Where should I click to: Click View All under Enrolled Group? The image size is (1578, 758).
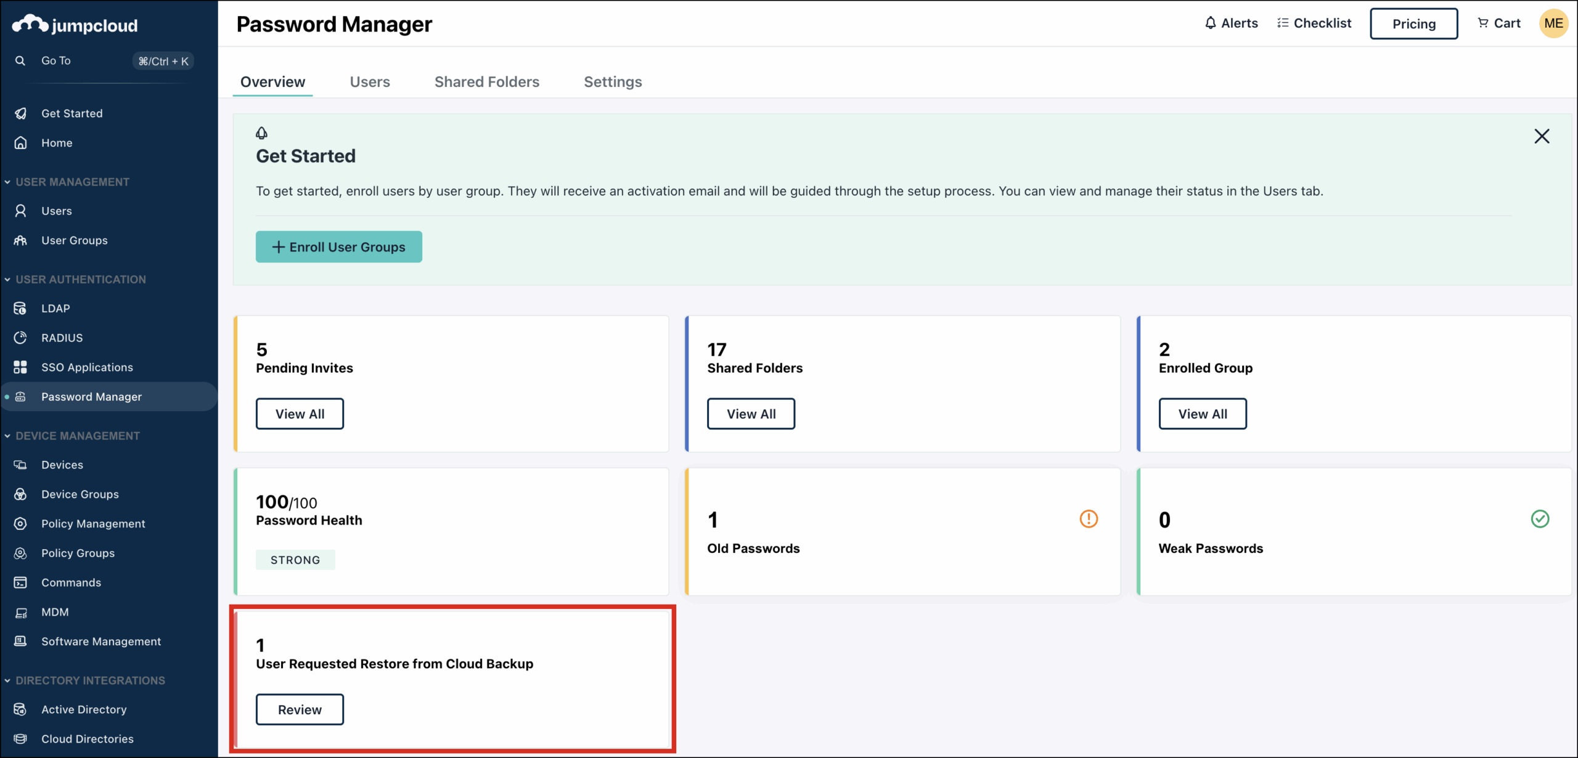tap(1203, 414)
